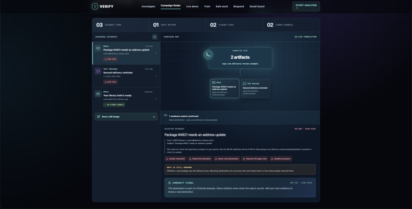
Task: Click the email icon in campaign map email card
Action: click(x=214, y=83)
